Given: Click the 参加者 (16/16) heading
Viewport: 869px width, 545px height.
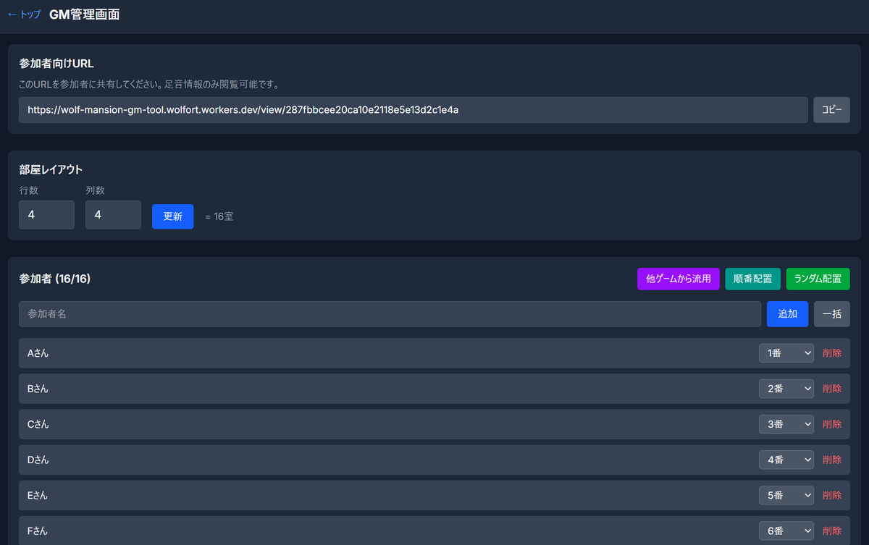Looking at the screenshot, I should [x=55, y=279].
